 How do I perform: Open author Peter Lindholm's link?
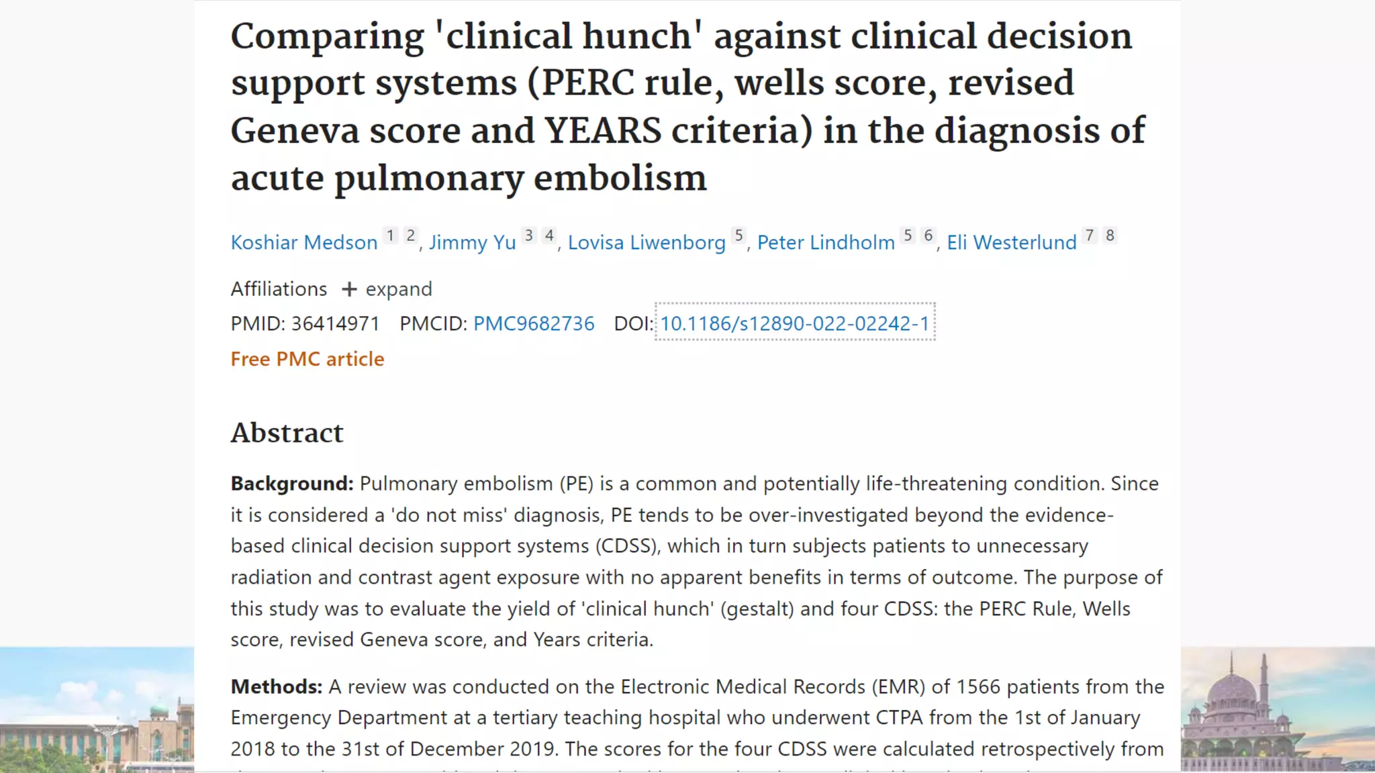826,242
